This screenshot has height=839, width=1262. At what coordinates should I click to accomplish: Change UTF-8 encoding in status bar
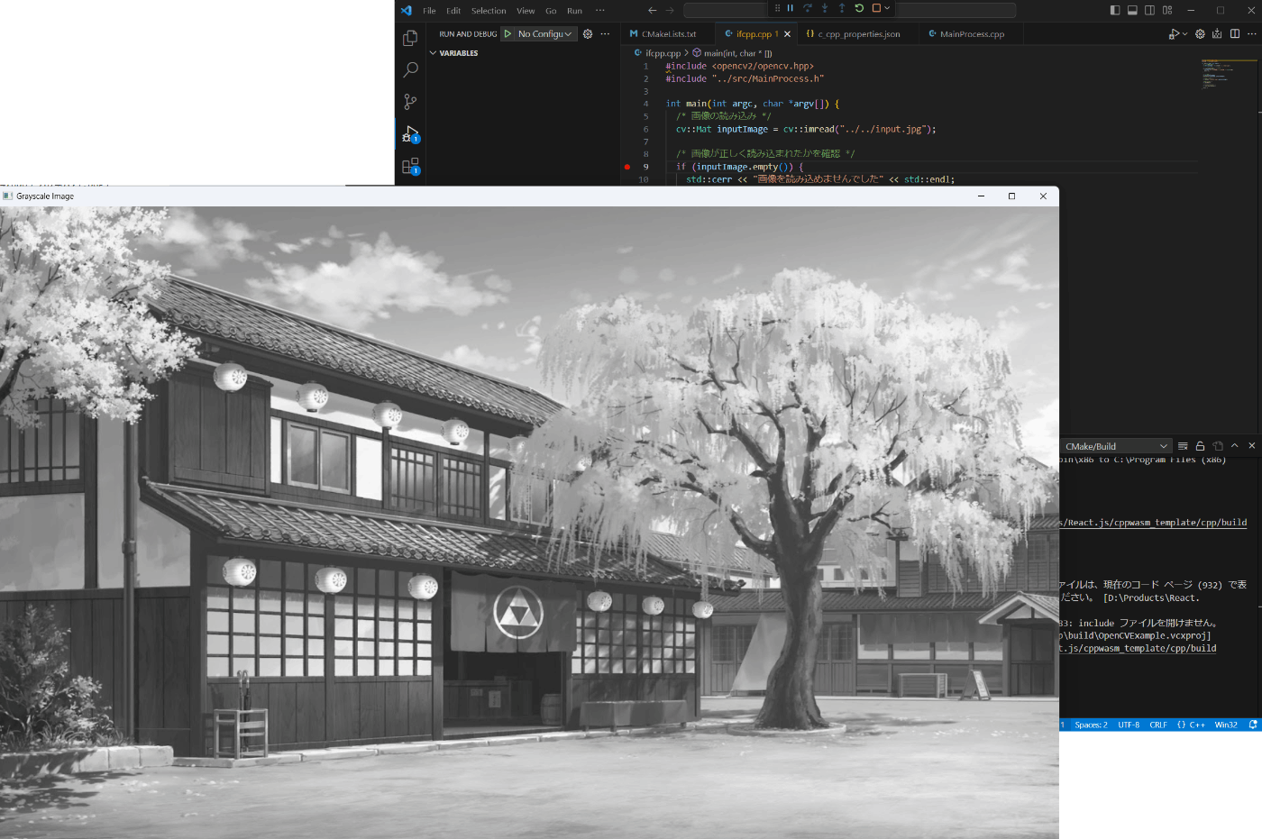1129,725
